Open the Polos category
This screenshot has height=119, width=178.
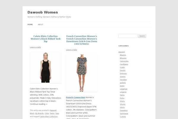coord(122,98)
